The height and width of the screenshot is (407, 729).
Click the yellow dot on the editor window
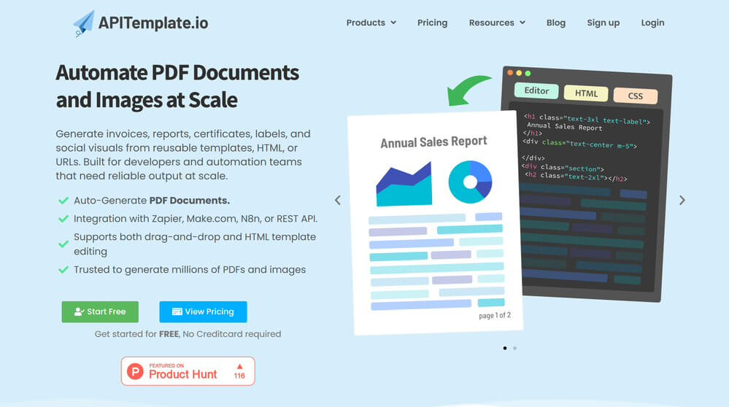tap(519, 73)
